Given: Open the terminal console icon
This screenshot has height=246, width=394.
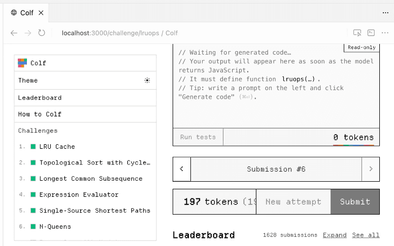Looking at the screenshot, I should tap(371, 33).
